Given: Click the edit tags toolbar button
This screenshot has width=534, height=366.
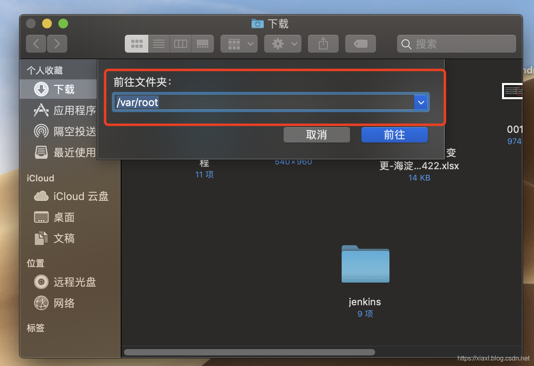Looking at the screenshot, I should pos(360,44).
